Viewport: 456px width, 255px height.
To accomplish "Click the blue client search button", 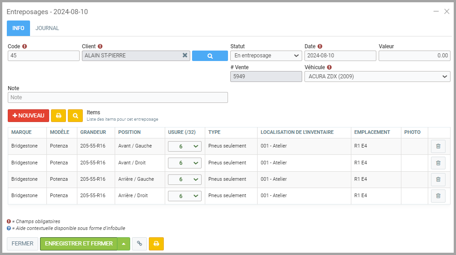I will click(x=210, y=56).
